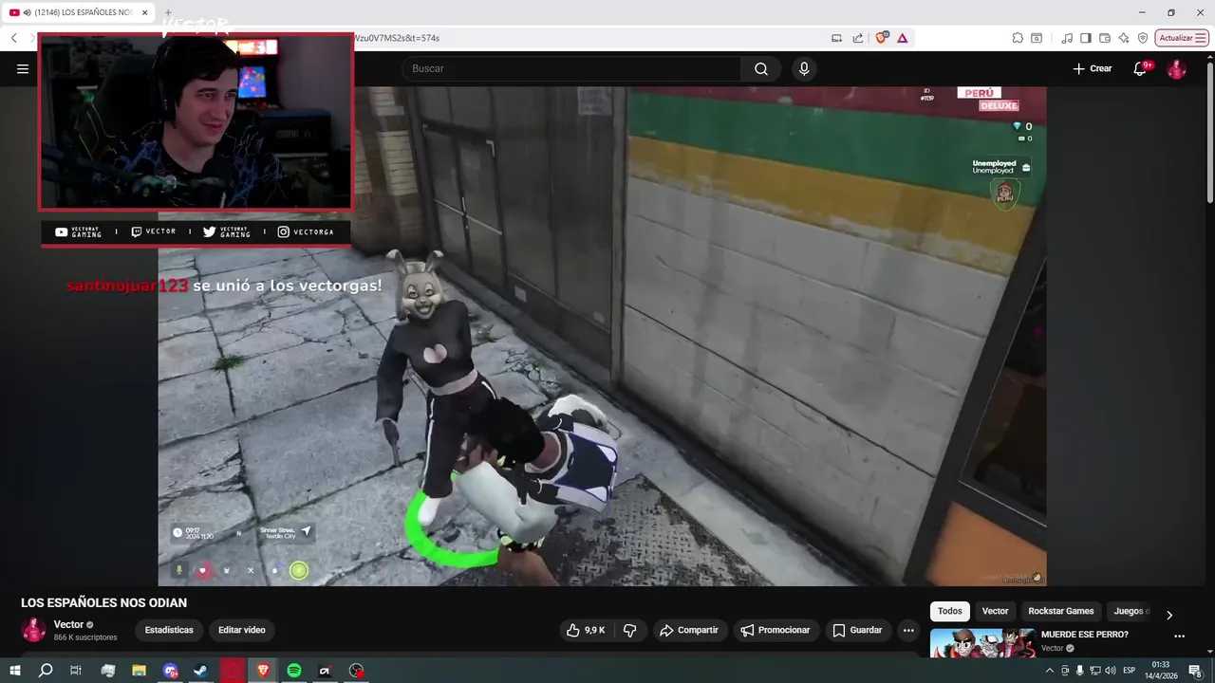Open Leo AI sparkle icon
Viewport: 1215px width, 683px height.
1124,38
